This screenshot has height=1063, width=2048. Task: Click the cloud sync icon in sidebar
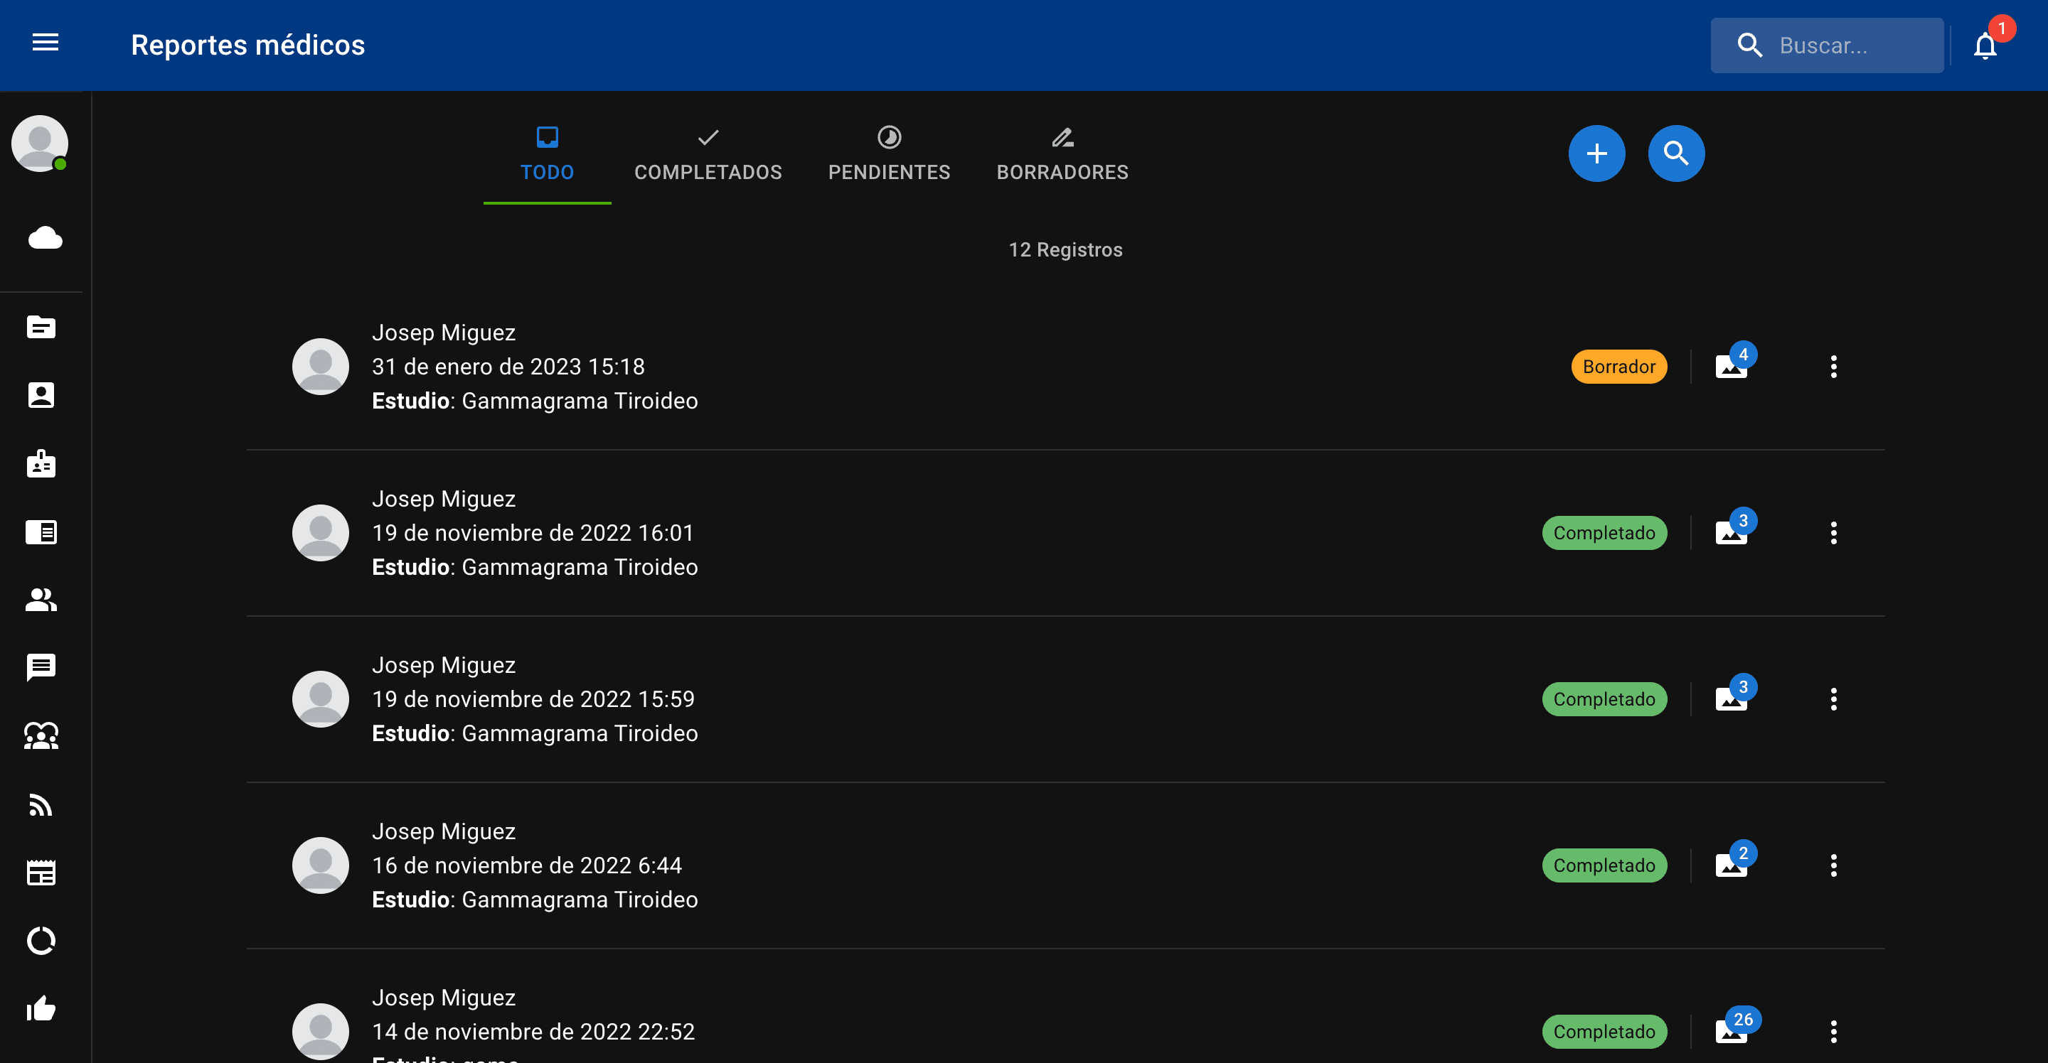click(x=45, y=237)
